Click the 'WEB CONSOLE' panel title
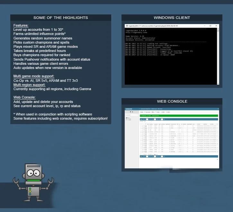The width and height of the screenshot is (233, 212). [x=172, y=101]
